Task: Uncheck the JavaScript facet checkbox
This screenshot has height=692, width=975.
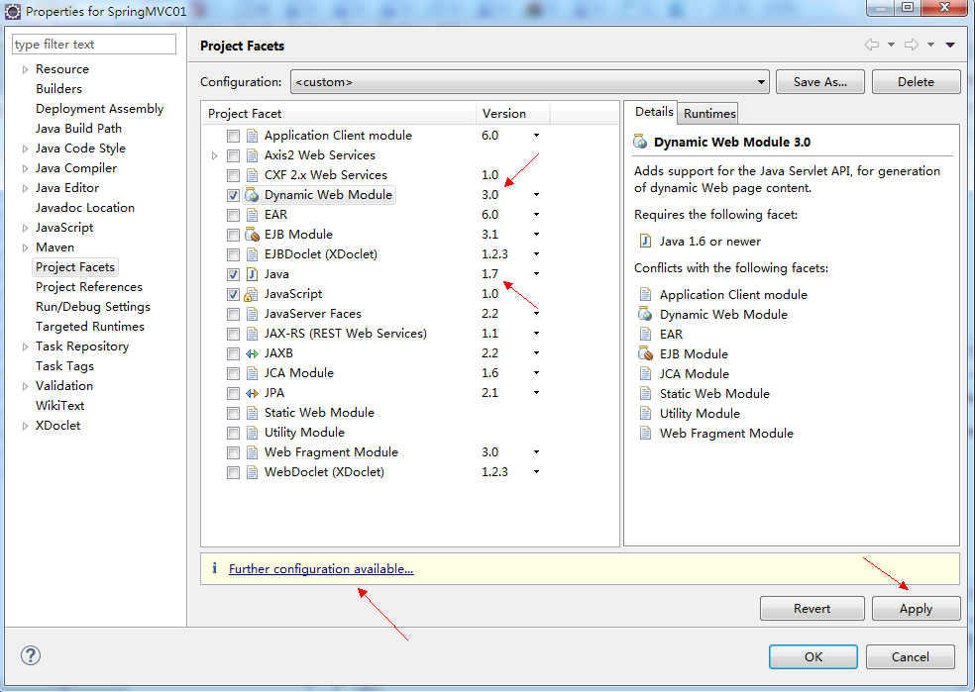Action: 233,294
